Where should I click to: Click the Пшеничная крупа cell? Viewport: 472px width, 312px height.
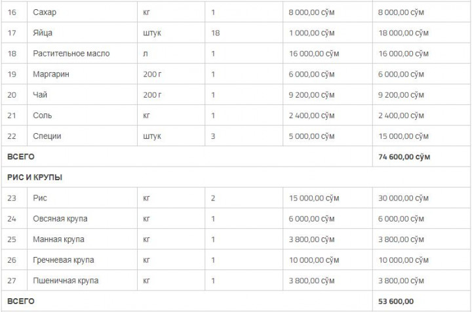pyautogui.click(x=66, y=281)
